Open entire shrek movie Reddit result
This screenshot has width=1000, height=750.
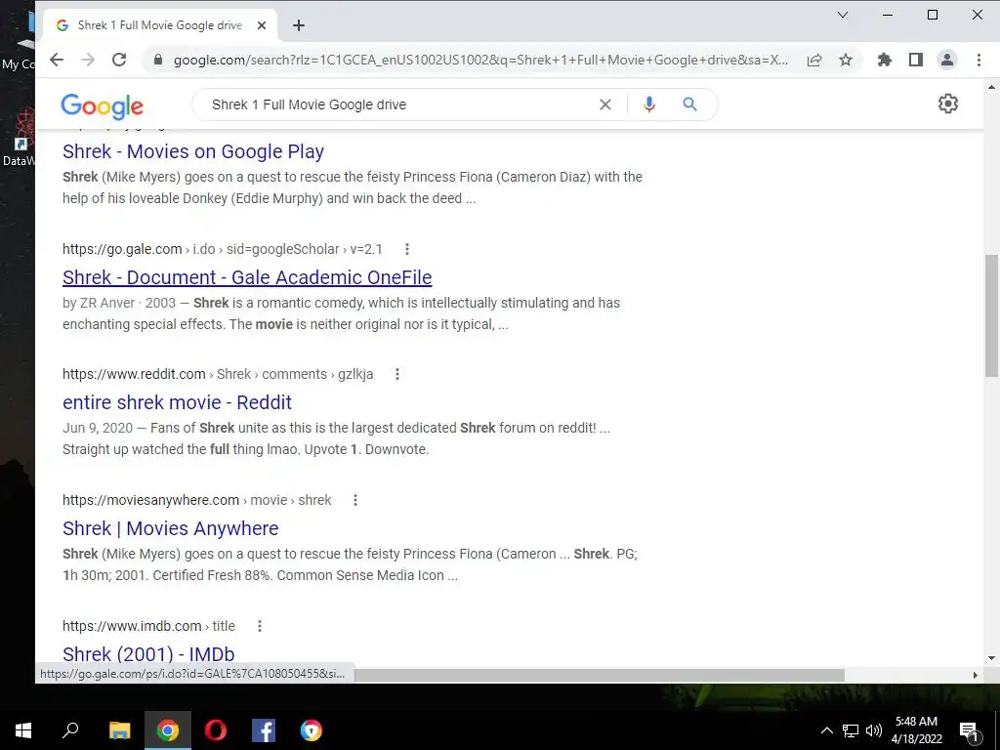point(177,402)
